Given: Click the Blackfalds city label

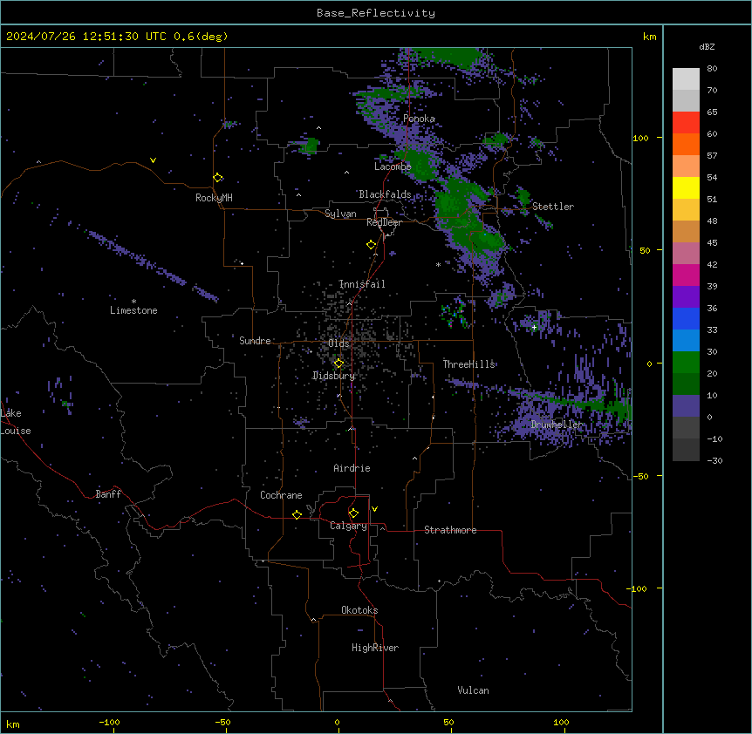Looking at the screenshot, I should point(385,194).
